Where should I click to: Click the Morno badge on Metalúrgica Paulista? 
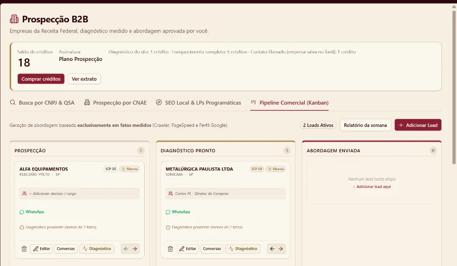click(x=275, y=169)
